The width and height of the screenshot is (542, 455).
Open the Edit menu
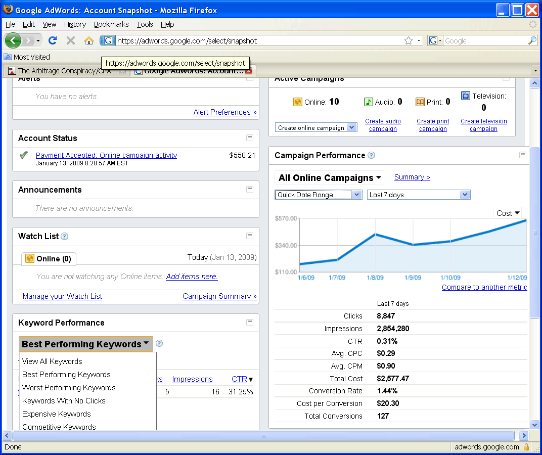coord(29,24)
